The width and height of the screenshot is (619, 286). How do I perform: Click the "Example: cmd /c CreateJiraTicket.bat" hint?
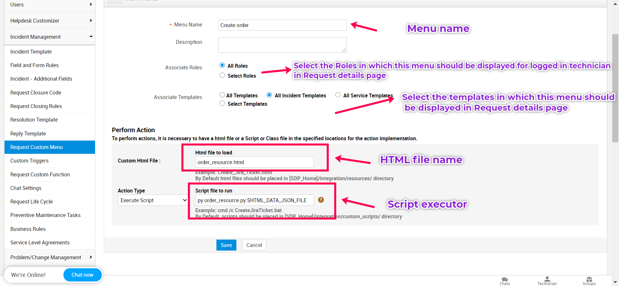[239, 210]
